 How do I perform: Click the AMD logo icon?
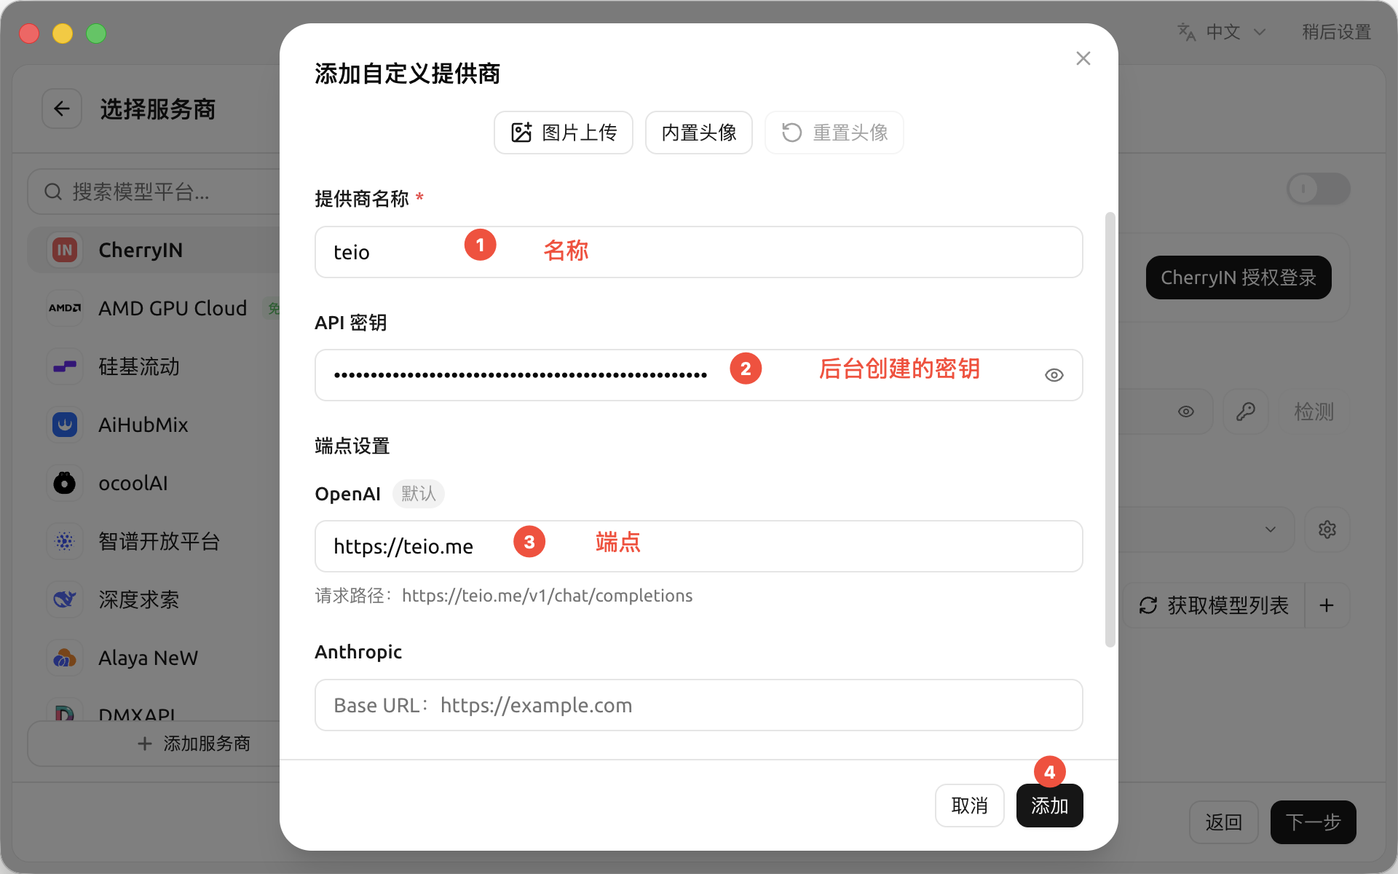pyautogui.click(x=65, y=308)
